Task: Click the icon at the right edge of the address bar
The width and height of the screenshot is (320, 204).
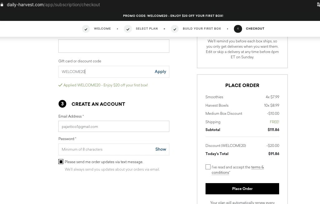Action: [318, 5]
